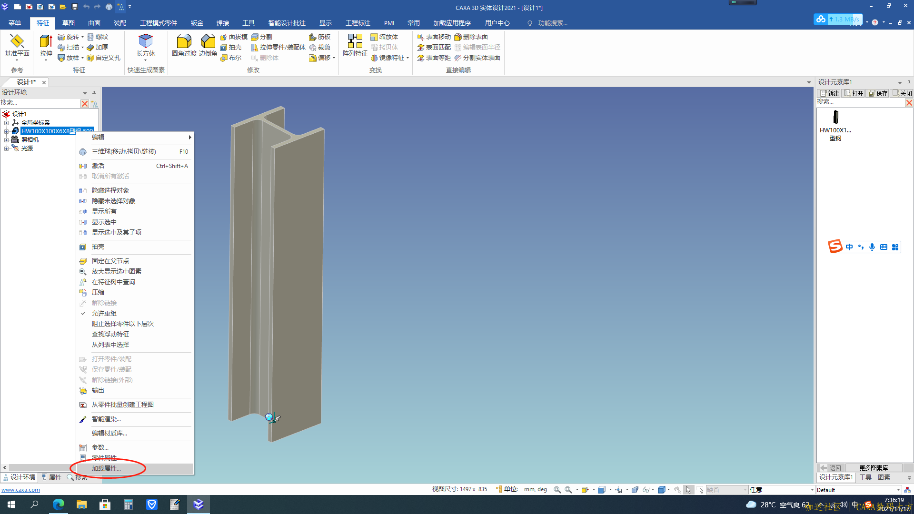The width and height of the screenshot is (914, 514).
Task: Click the 镜像特征 mirror feature tool
Action: point(387,58)
